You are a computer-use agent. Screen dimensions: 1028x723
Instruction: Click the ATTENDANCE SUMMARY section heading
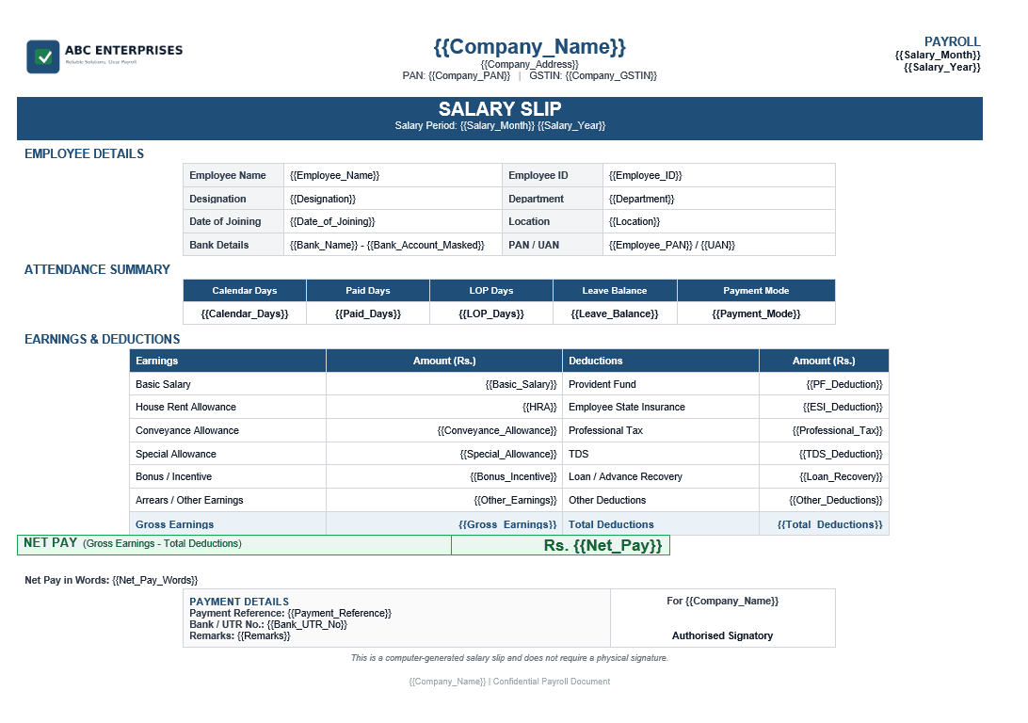(x=97, y=269)
